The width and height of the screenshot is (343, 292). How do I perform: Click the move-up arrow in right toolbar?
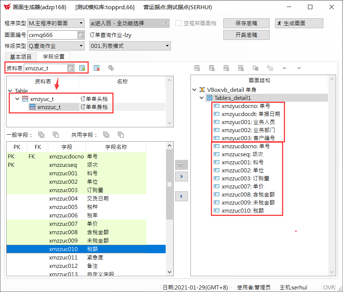click(x=284, y=68)
